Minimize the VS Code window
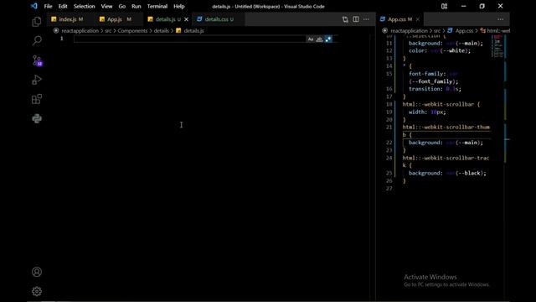Image resolution: width=536 pixels, height=302 pixels. coord(463,6)
